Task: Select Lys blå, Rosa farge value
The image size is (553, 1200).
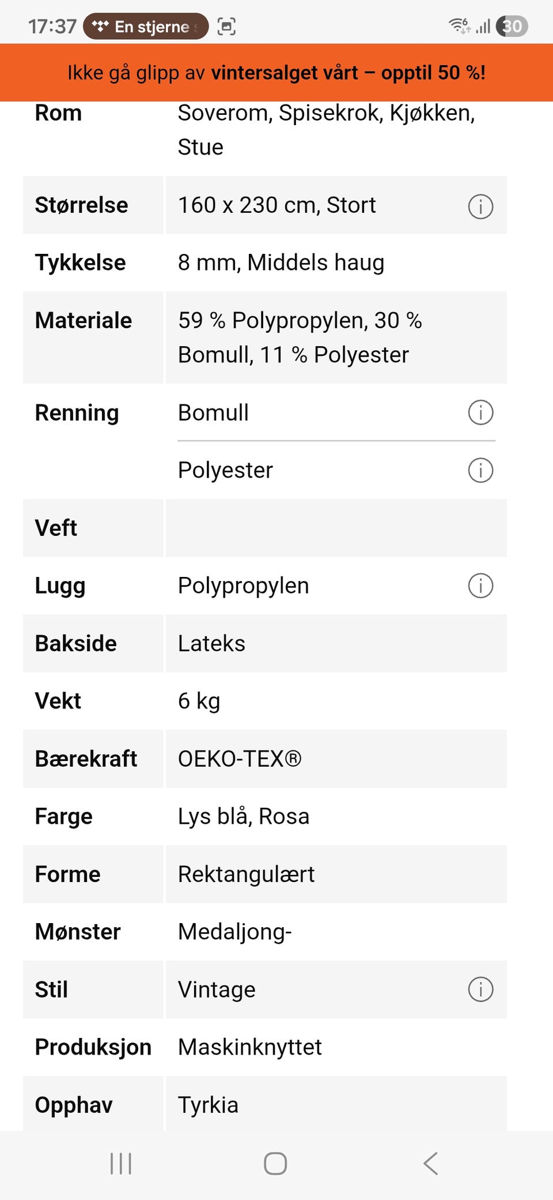Action: click(244, 816)
